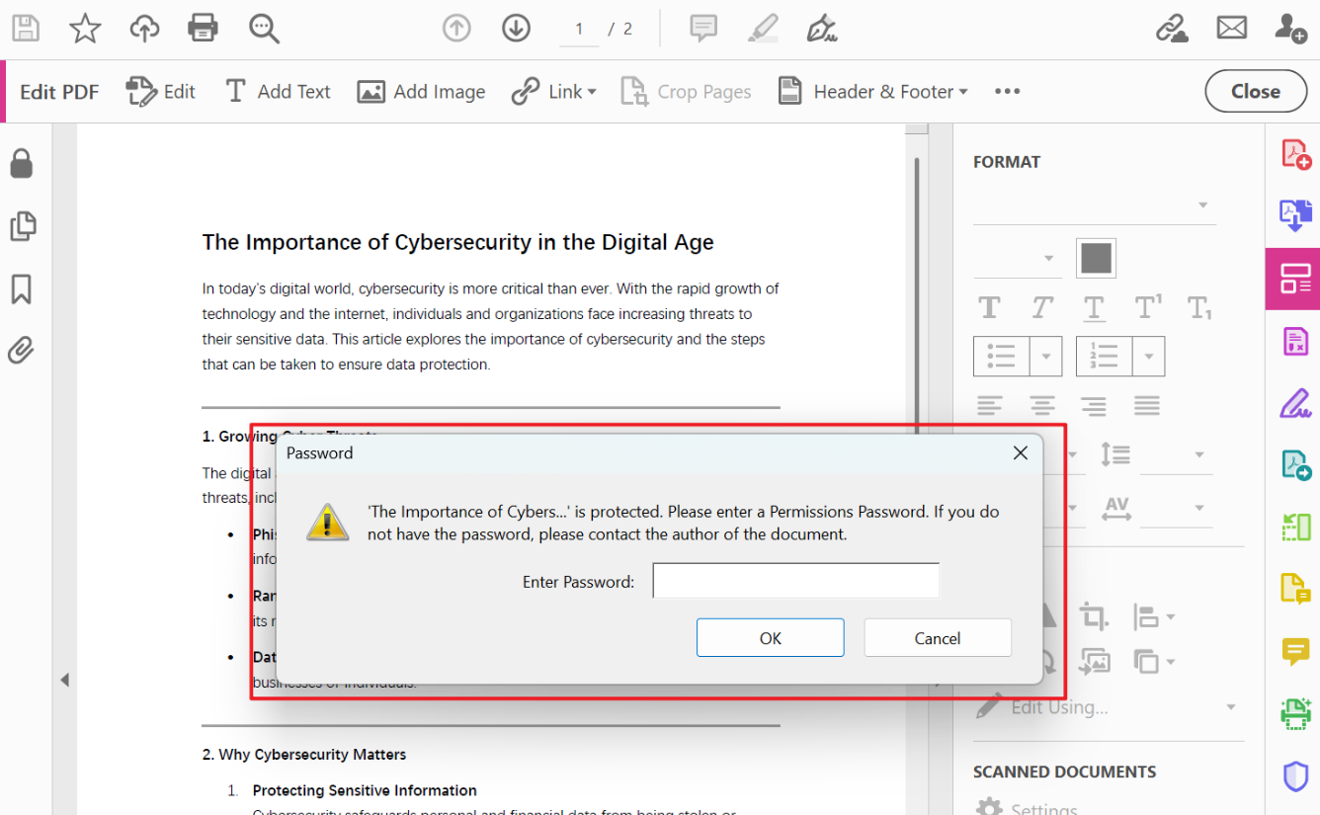Go to the previous page arrow
Screen dimensions: 1320x815
pyautogui.click(x=456, y=29)
